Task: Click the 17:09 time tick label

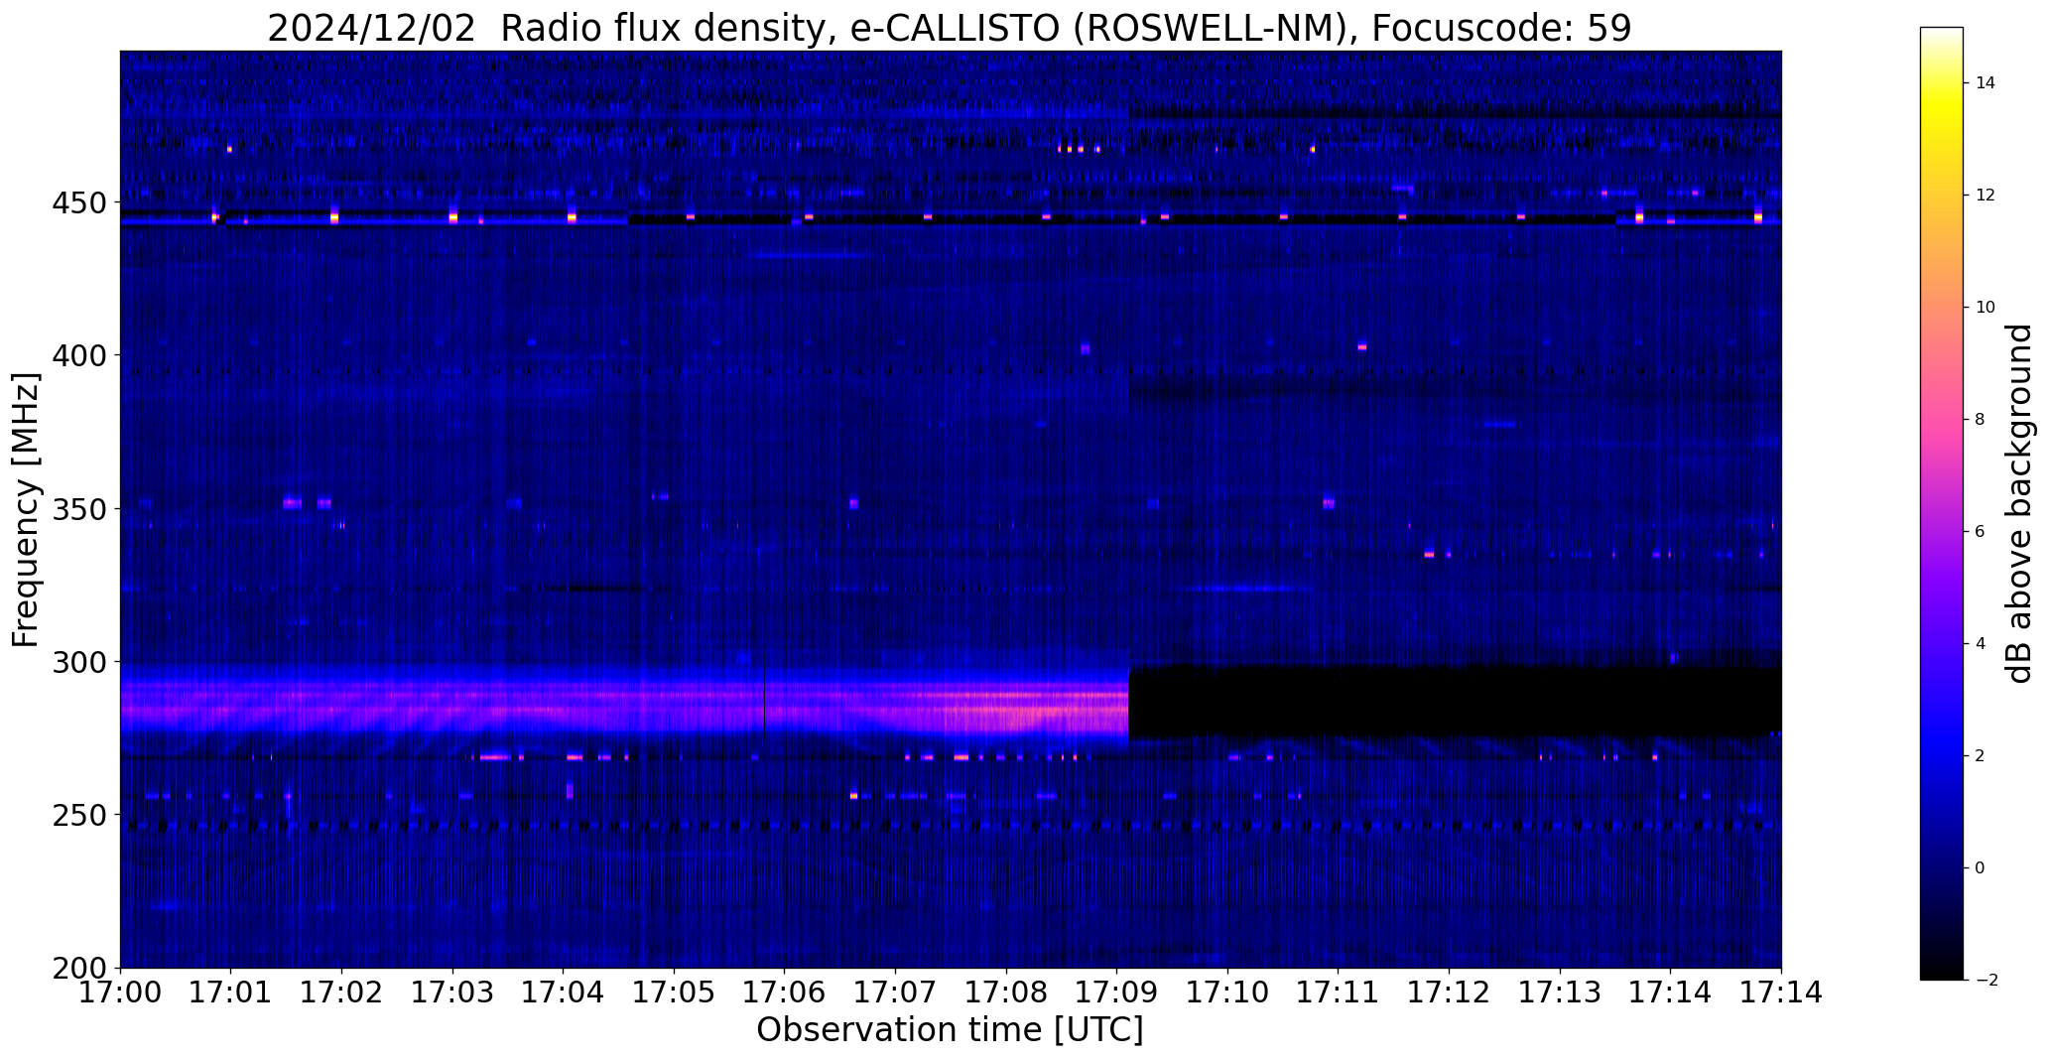Action: (1117, 993)
